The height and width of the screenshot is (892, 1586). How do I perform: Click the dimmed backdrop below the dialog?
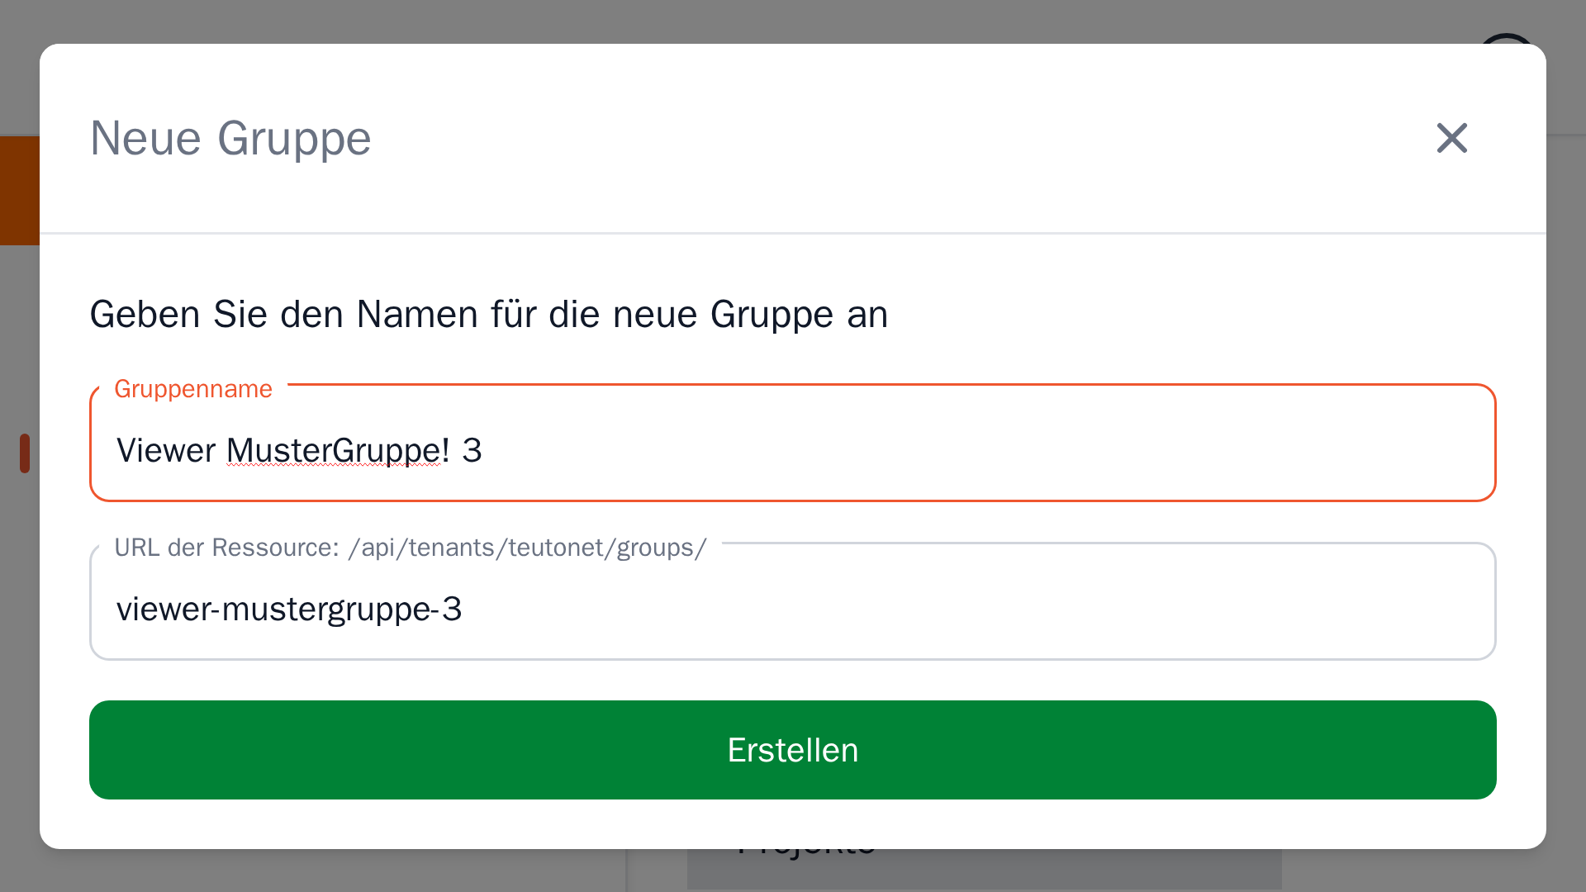click(x=330, y=871)
